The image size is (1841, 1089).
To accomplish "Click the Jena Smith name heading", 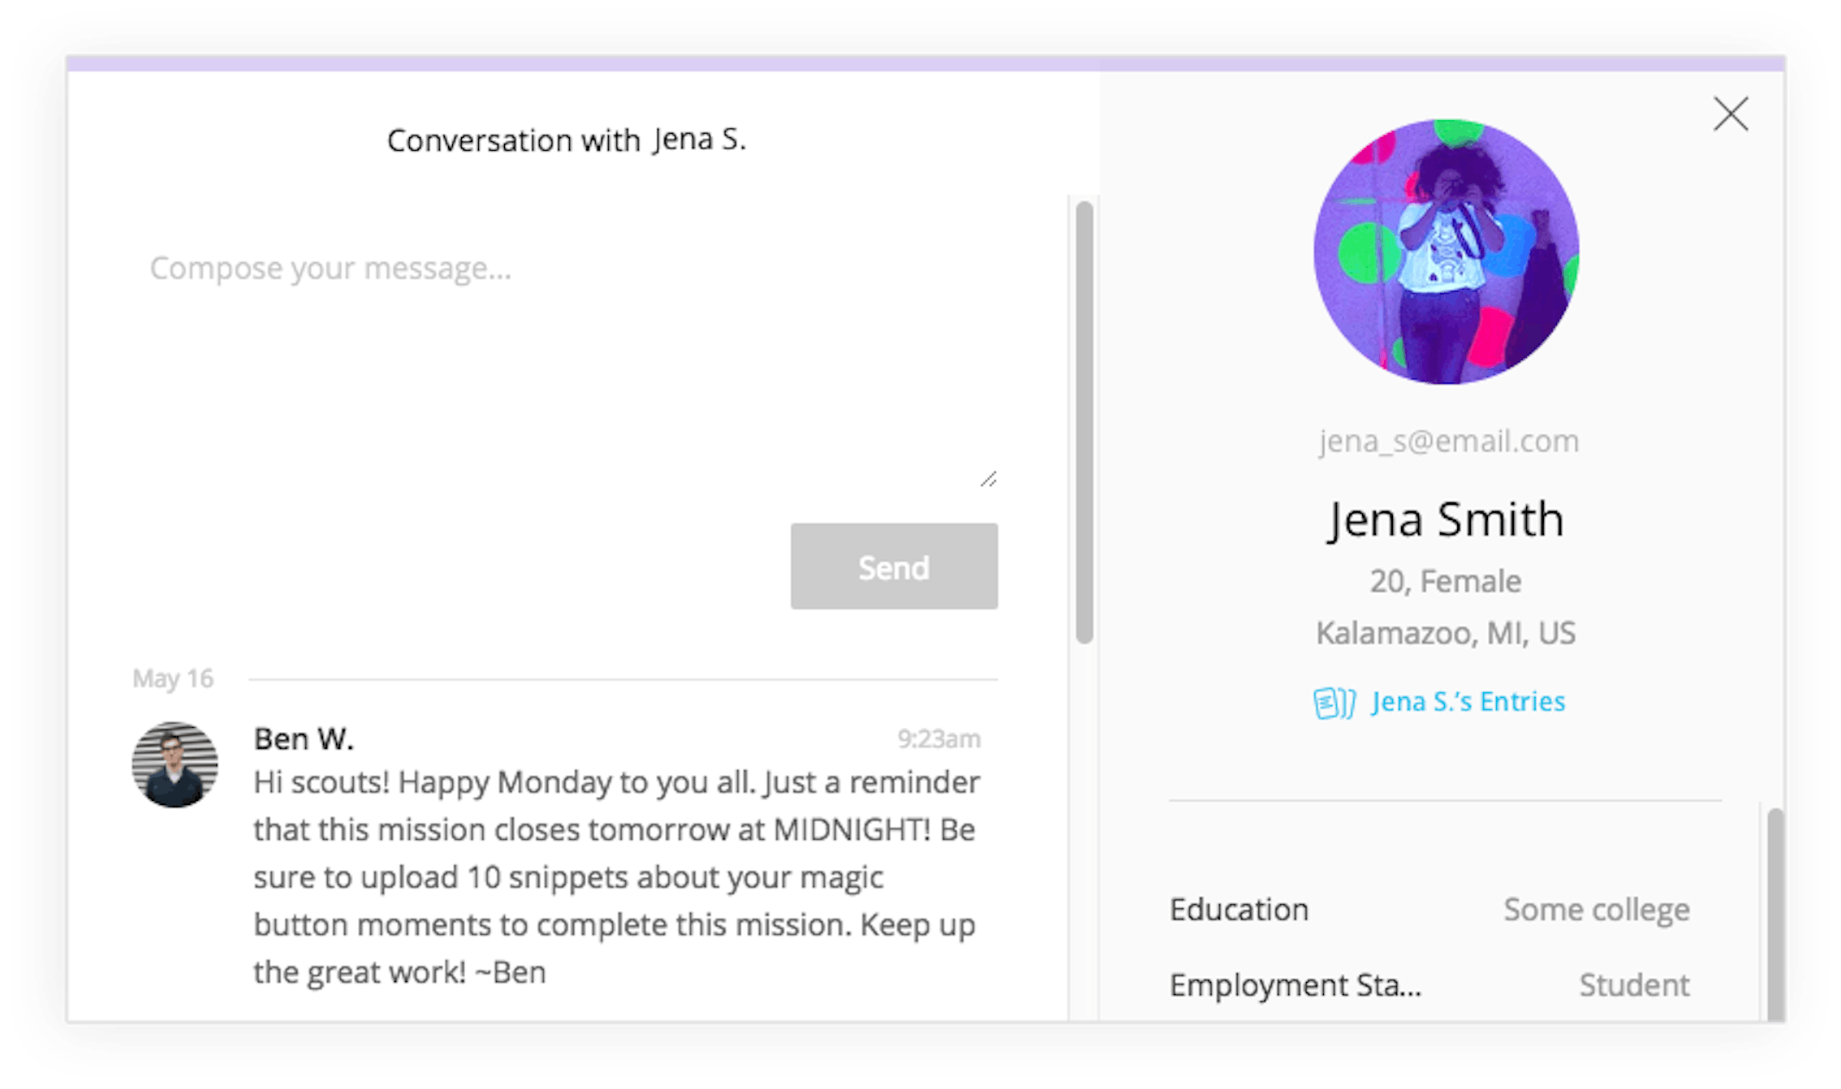I will coord(1446,519).
